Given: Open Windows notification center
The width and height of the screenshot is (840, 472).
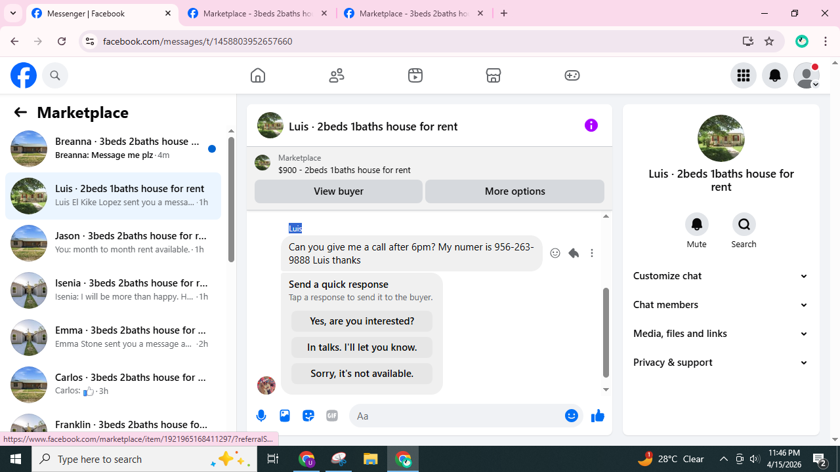Looking at the screenshot, I should coord(820,459).
